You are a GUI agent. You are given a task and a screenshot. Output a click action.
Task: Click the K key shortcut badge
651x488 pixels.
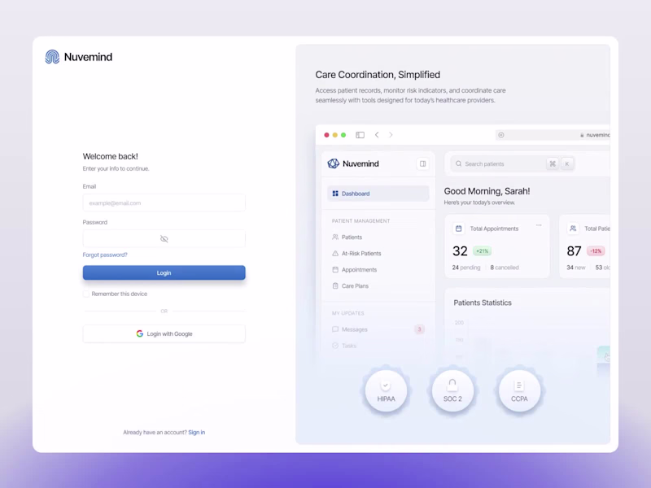[566, 163]
